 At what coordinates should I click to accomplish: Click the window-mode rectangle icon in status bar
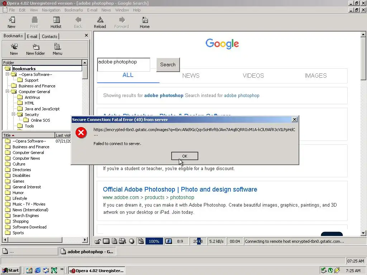pos(106,241)
